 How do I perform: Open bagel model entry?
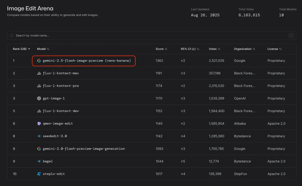point(48,161)
